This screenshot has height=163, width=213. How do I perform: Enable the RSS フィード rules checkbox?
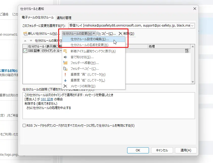[24, 125]
